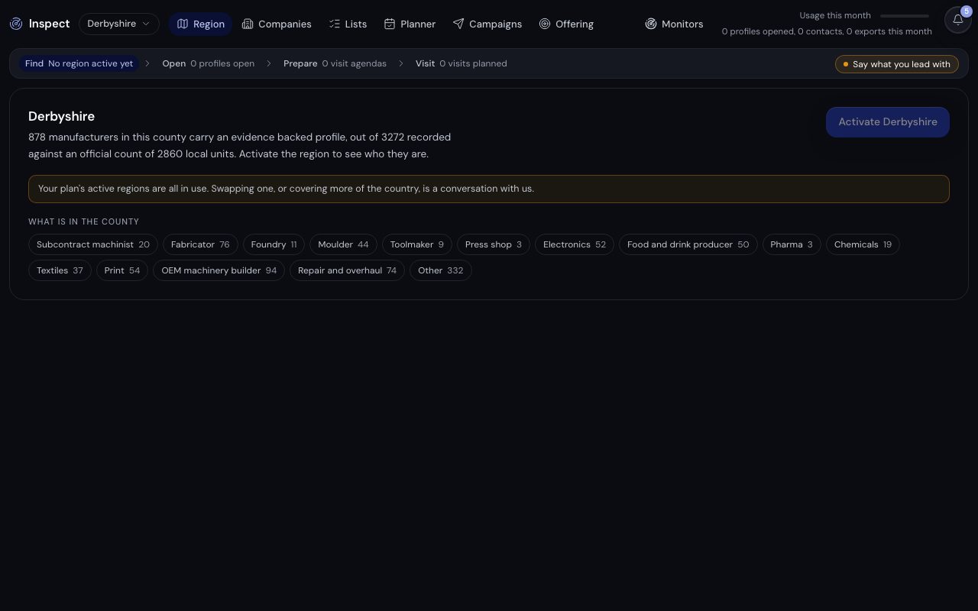Select the Prepare visit agendas step
The height and width of the screenshot is (611, 978).
tap(335, 63)
